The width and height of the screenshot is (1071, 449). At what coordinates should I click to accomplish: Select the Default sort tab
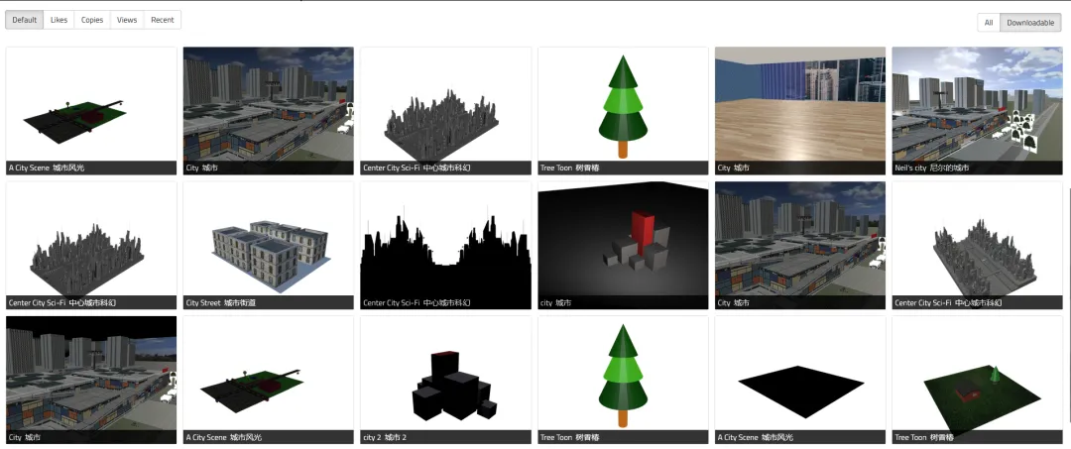click(25, 20)
